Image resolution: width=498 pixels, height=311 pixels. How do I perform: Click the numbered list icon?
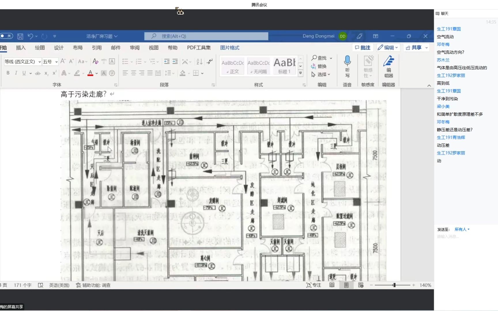pyautogui.click(x=139, y=61)
